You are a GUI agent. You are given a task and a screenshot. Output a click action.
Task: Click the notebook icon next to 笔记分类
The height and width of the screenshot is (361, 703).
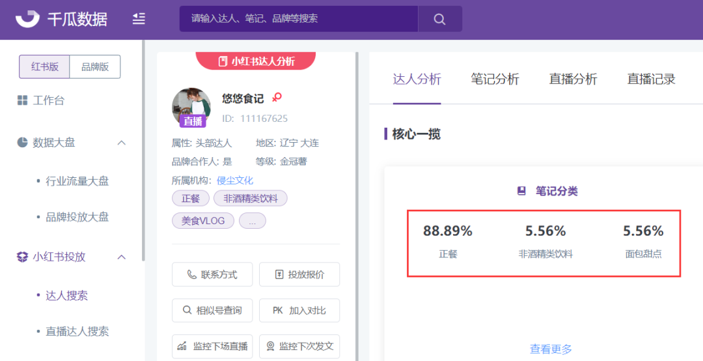click(x=521, y=191)
